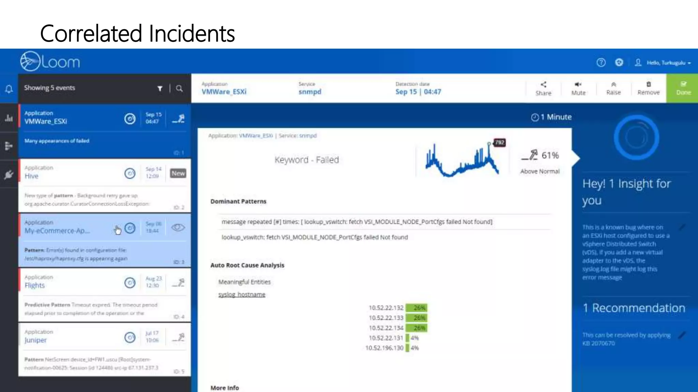Click the circular insight loader graphic
This screenshot has height=392, width=698.
click(x=636, y=137)
